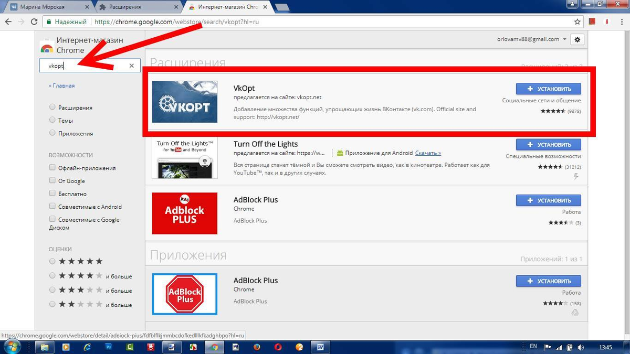Screen dimensions: 630x354
Task: Enable the Офлайн-приложения checkbox
Action: click(52, 168)
